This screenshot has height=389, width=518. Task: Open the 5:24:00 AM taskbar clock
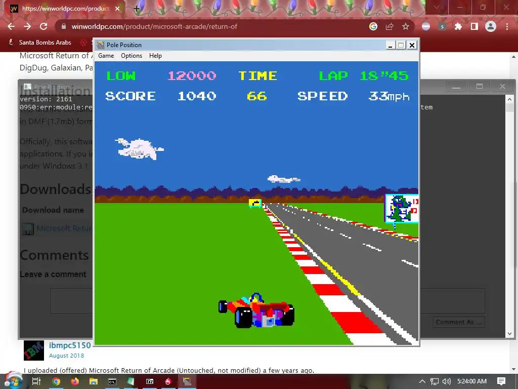[472, 381]
